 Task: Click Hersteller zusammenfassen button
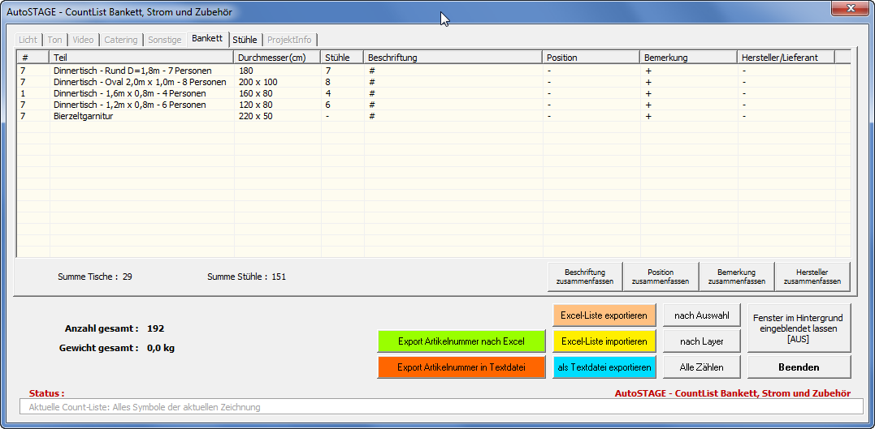(x=812, y=277)
